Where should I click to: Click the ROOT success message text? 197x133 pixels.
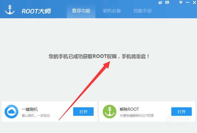(99, 56)
